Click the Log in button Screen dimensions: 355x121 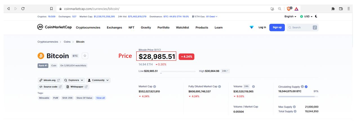[262, 27]
